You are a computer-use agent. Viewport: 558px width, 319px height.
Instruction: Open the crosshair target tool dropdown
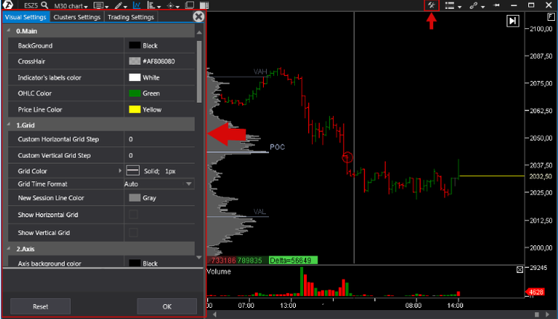coord(174,6)
